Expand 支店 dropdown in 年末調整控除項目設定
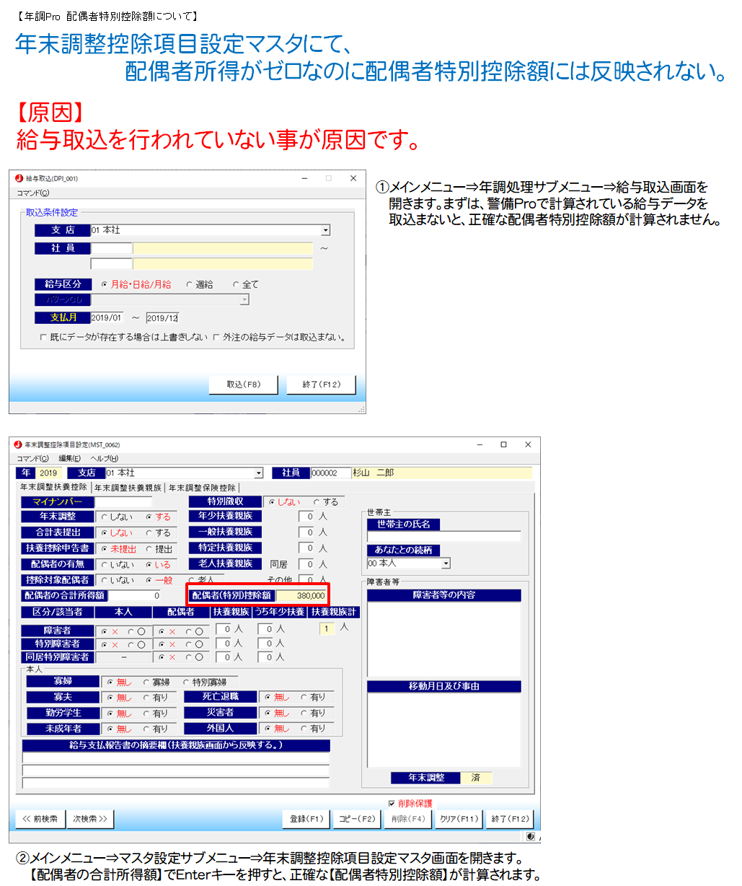Viewport: 742px width, 886px height. click(259, 473)
